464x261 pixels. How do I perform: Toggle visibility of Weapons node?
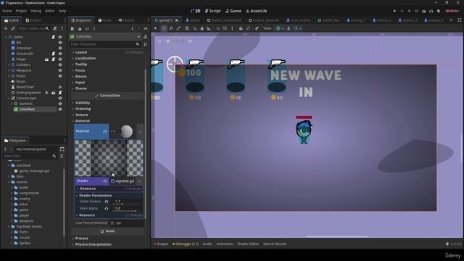(60, 70)
